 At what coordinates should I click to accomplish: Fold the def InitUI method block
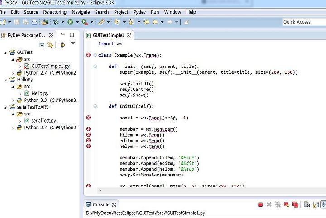95,106
